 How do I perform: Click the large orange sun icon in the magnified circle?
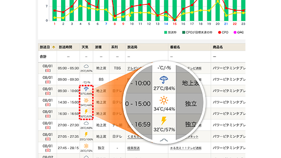[x=164, y=101]
